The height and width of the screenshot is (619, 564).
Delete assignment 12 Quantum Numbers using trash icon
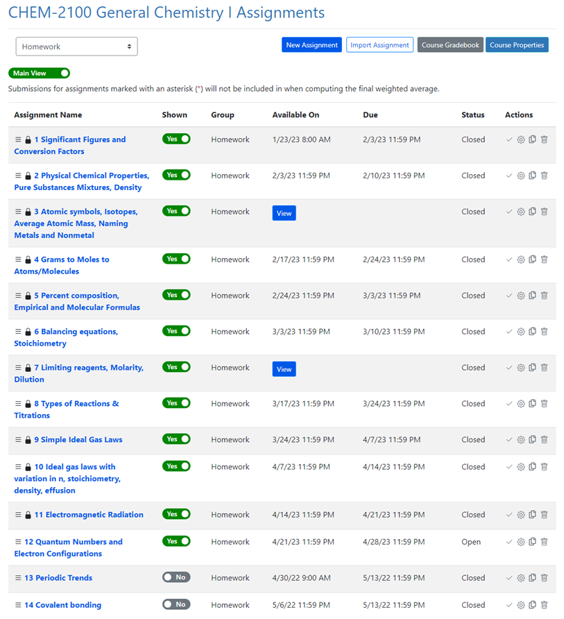544,542
